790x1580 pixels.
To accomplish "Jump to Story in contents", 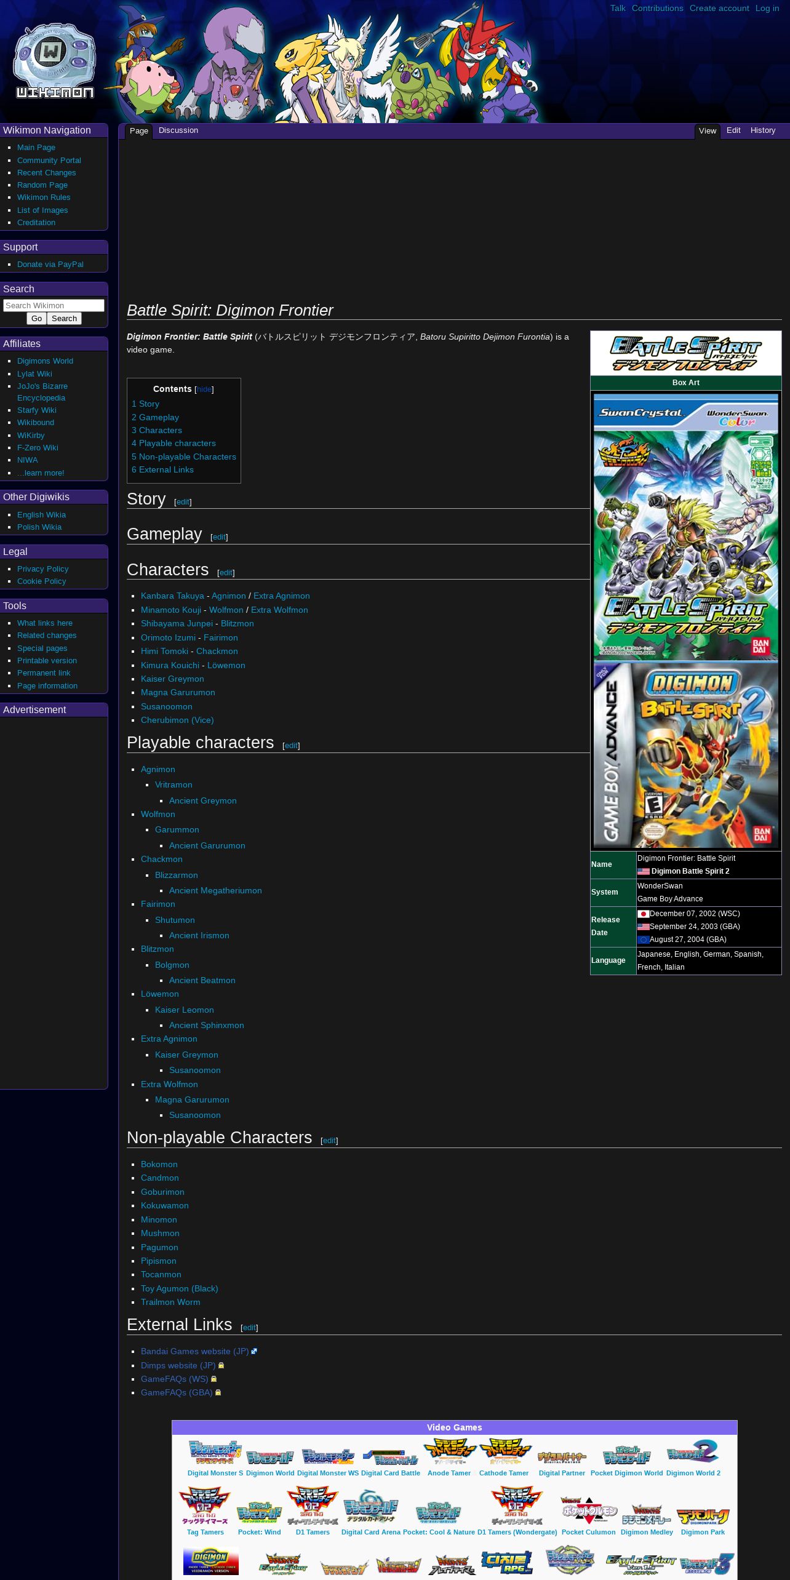I will coord(145,404).
